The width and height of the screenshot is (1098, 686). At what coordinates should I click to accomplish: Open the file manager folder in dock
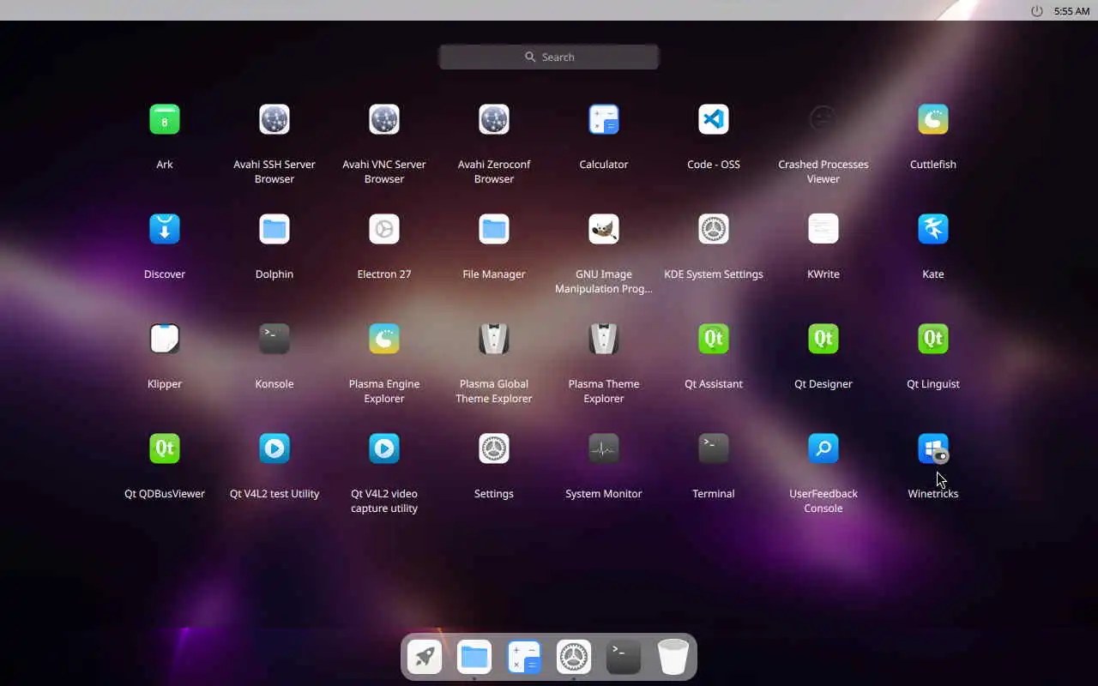(474, 658)
